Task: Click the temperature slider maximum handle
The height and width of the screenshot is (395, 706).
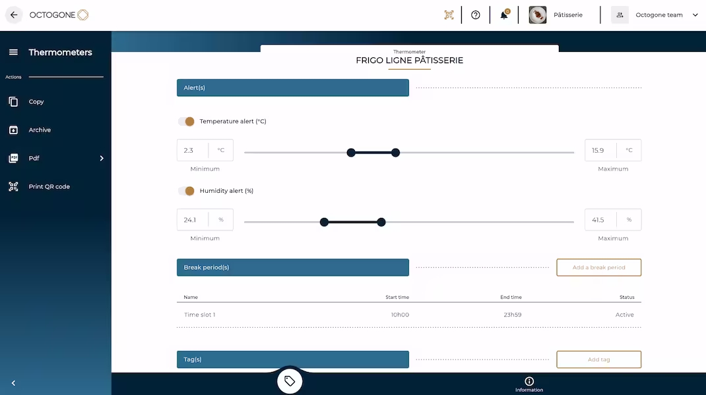Action: point(395,153)
